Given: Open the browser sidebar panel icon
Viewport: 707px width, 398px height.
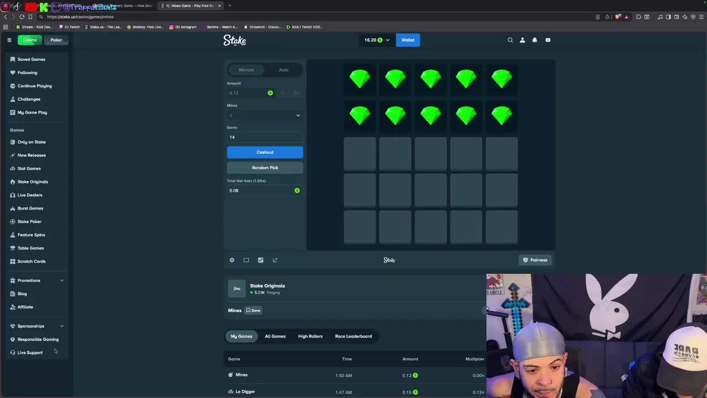Looking at the screenshot, I should [x=668, y=17].
